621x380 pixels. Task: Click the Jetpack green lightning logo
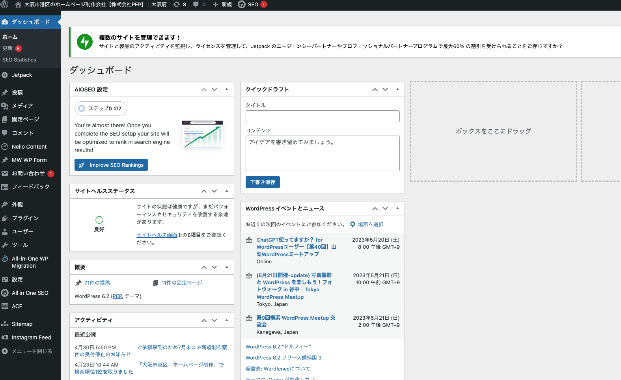point(85,42)
